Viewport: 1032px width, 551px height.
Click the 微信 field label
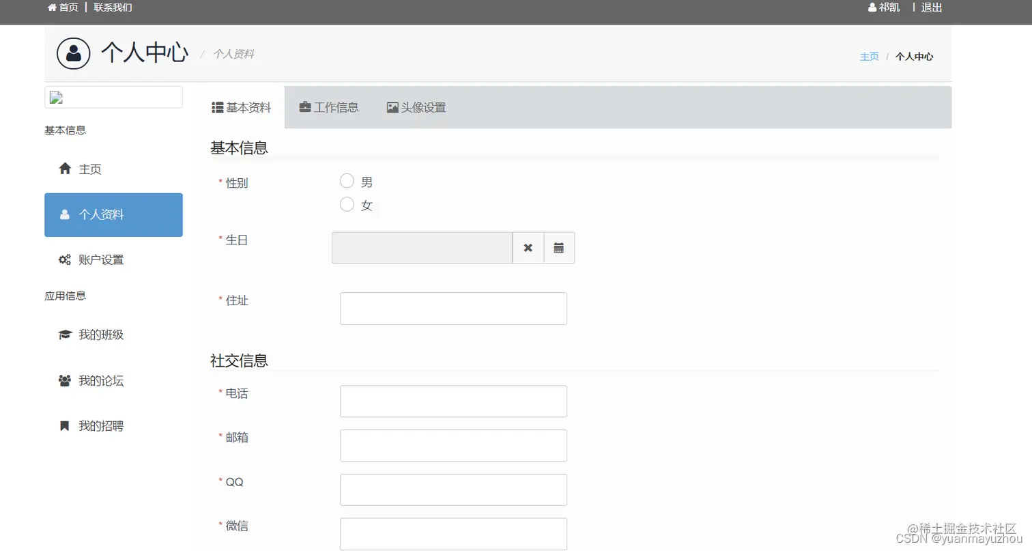pyautogui.click(x=237, y=526)
